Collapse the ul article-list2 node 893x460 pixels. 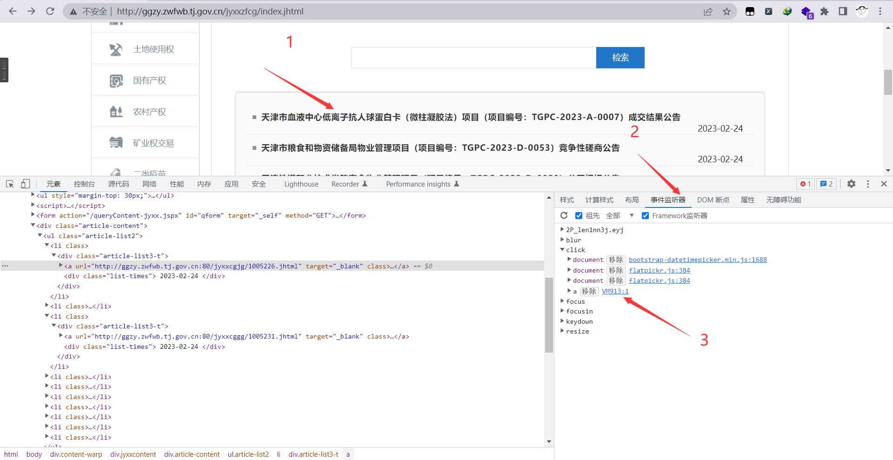[40, 235]
